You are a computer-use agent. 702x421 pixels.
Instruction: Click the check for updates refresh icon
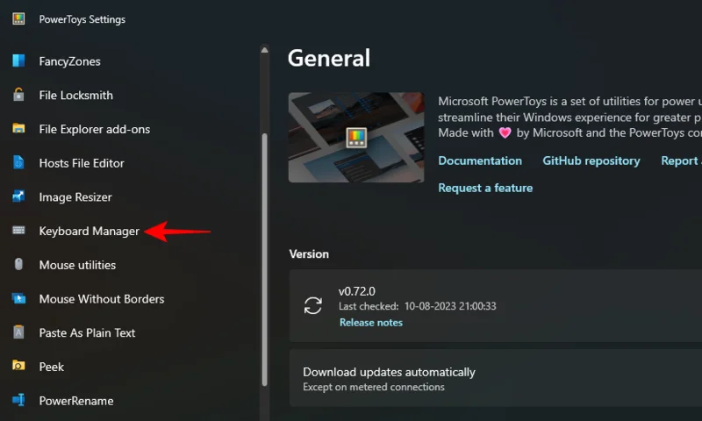(313, 306)
